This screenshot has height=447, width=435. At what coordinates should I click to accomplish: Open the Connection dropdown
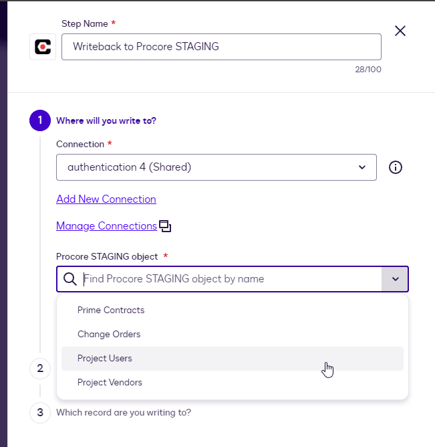point(216,167)
